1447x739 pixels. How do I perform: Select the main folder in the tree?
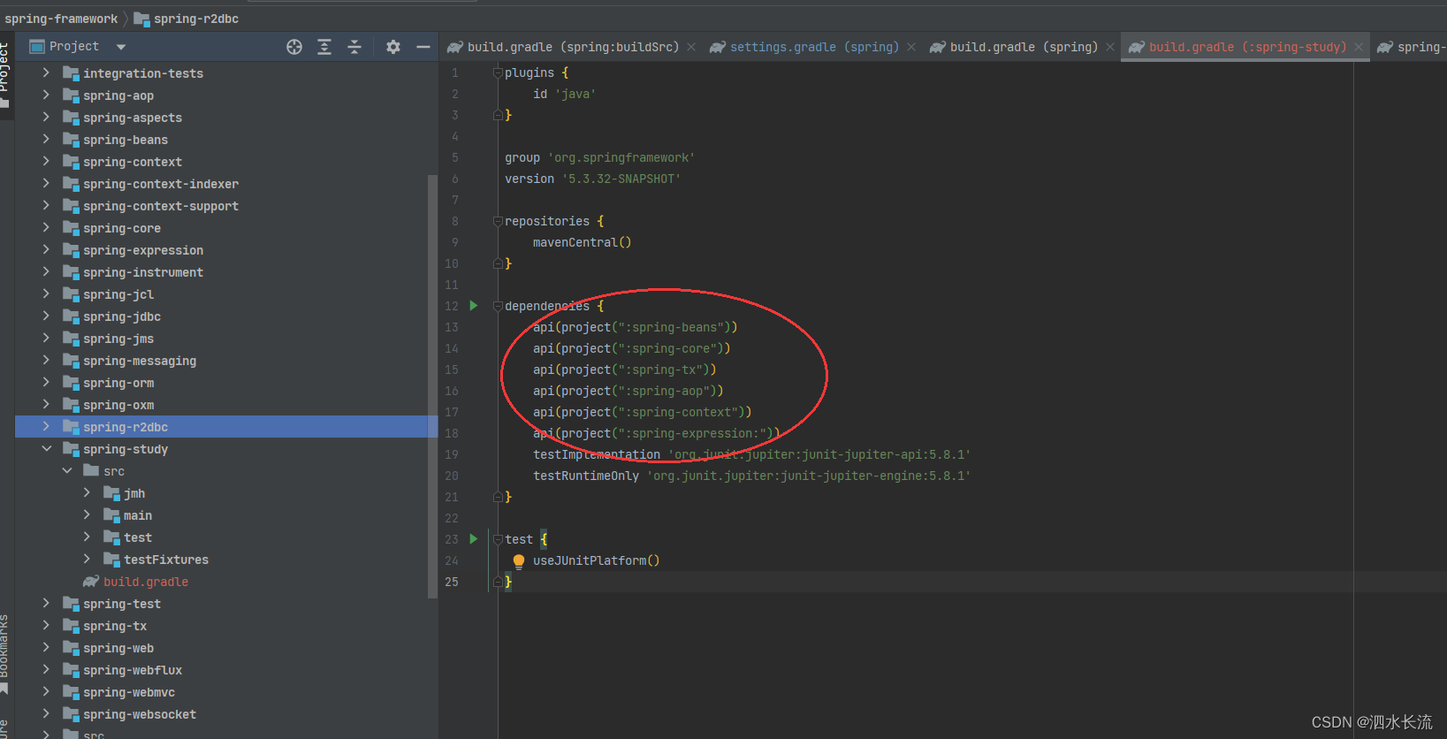point(138,515)
